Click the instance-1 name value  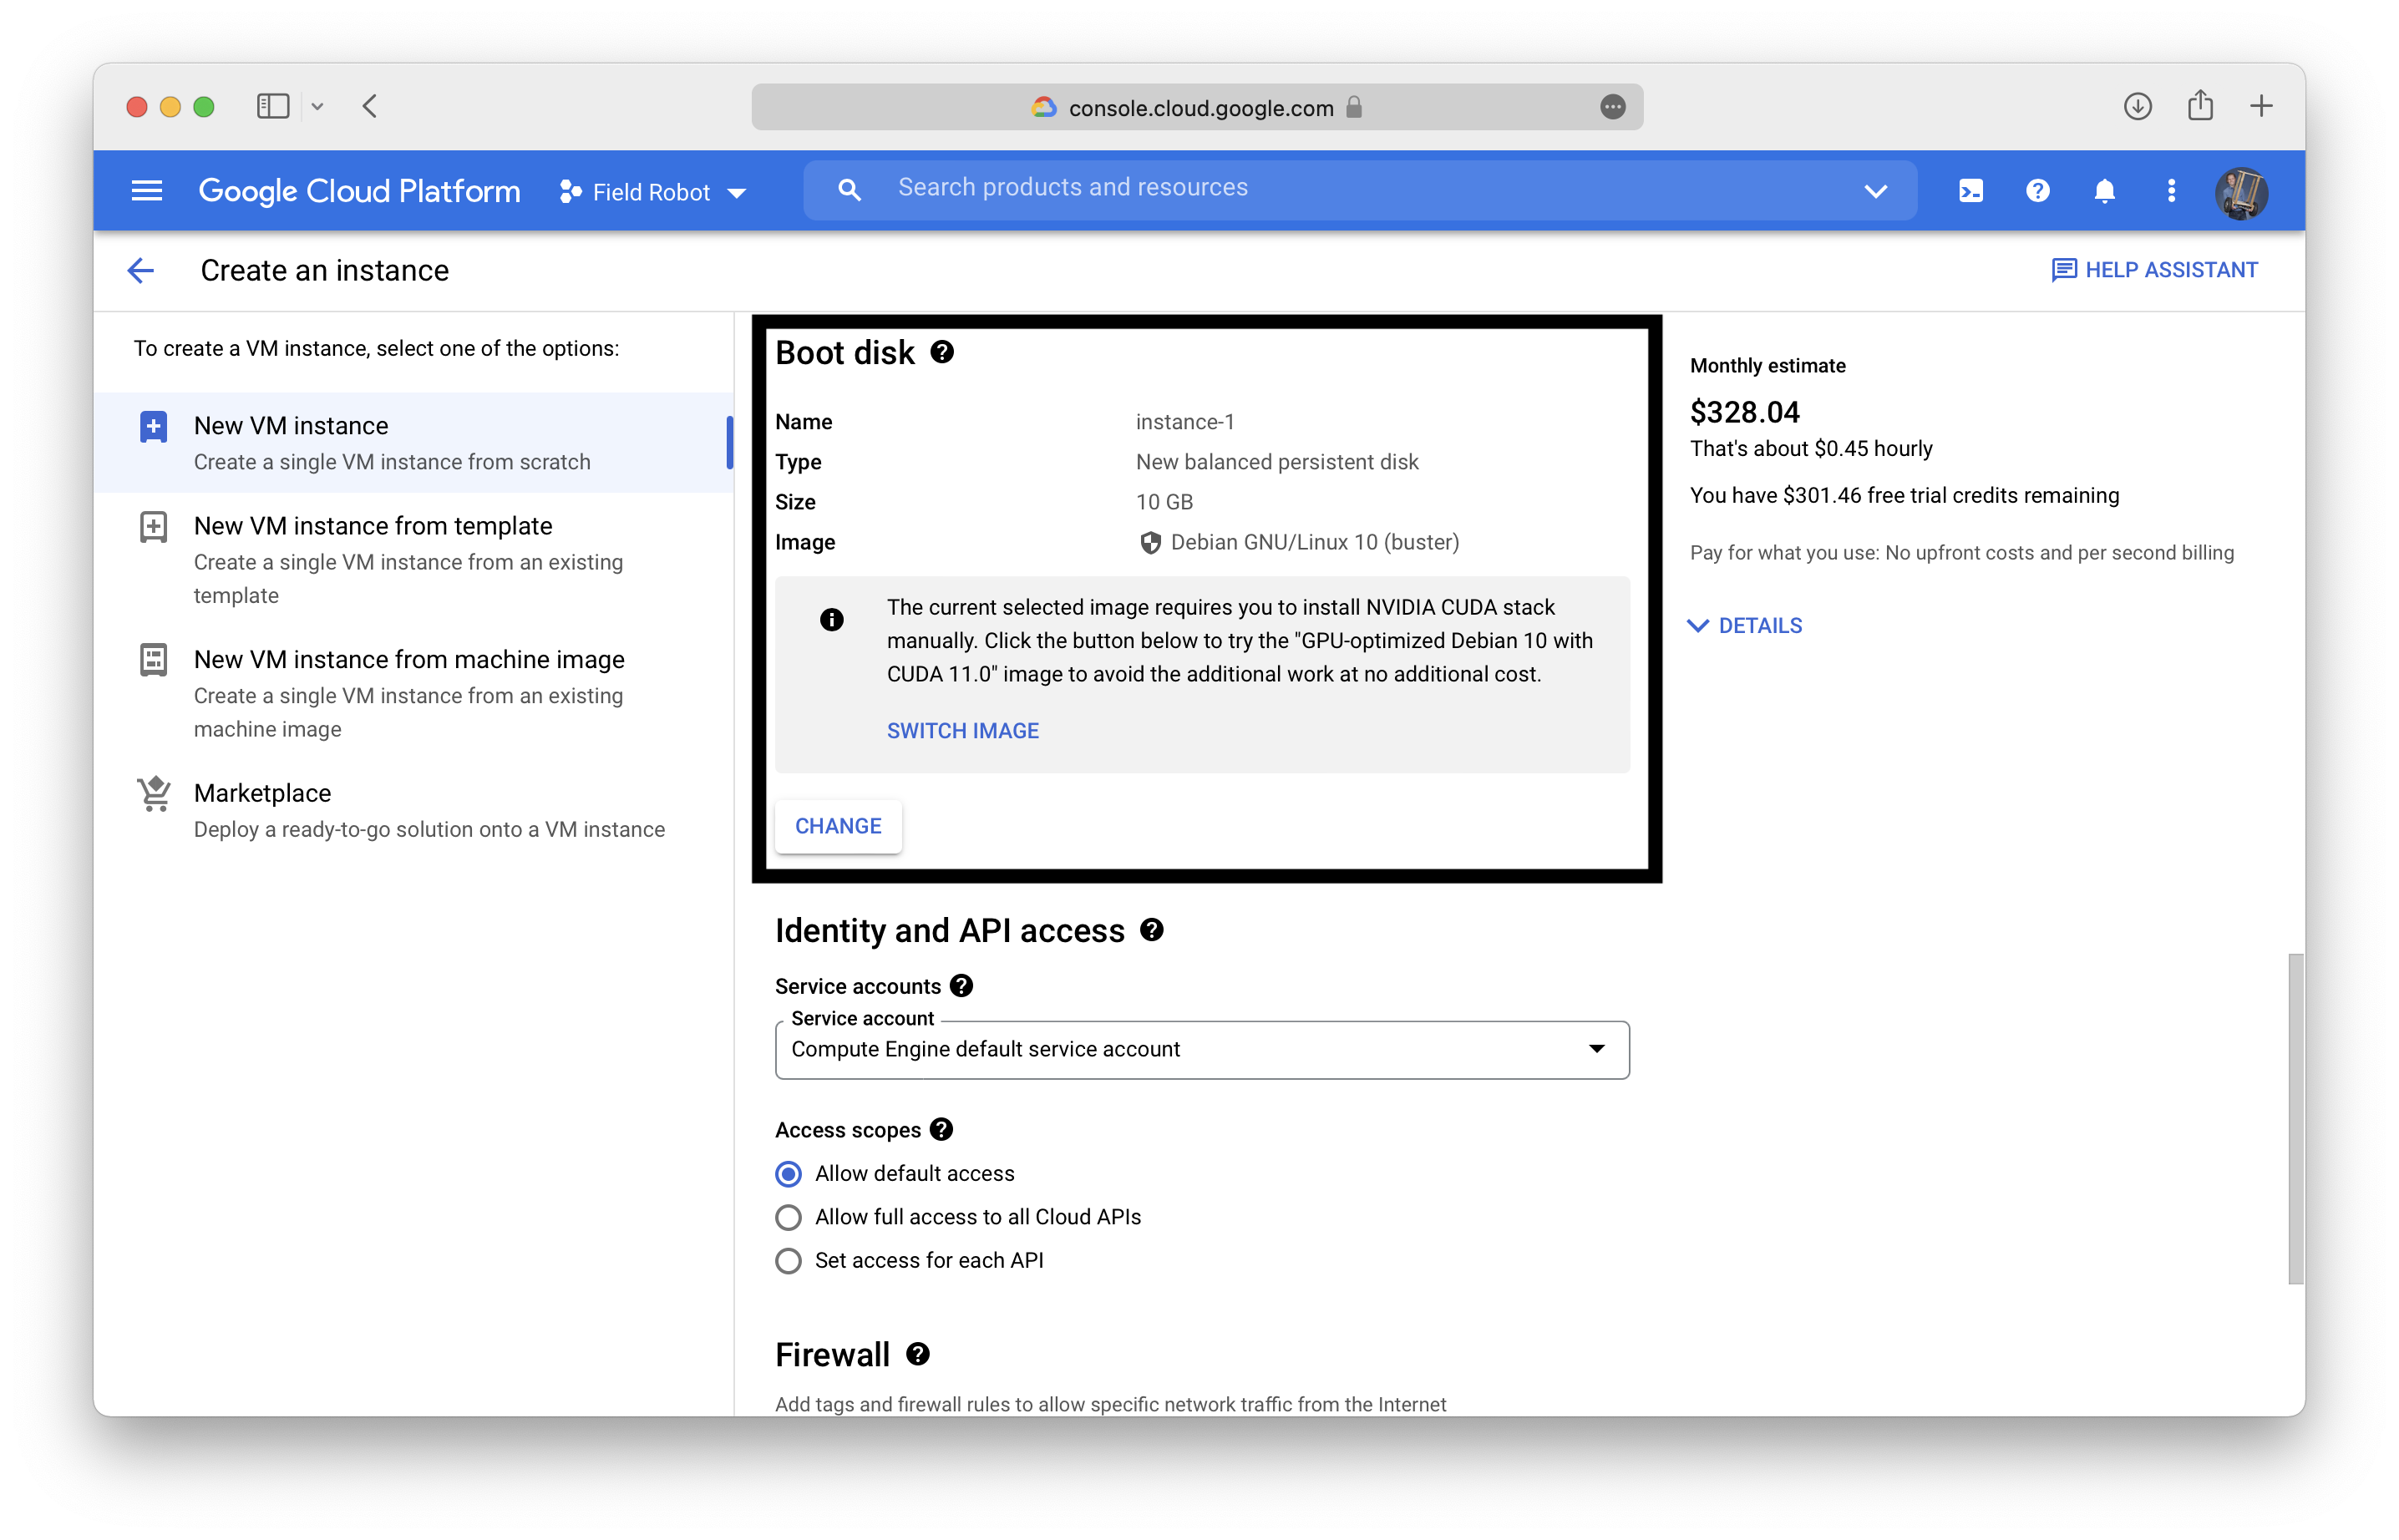(1185, 422)
